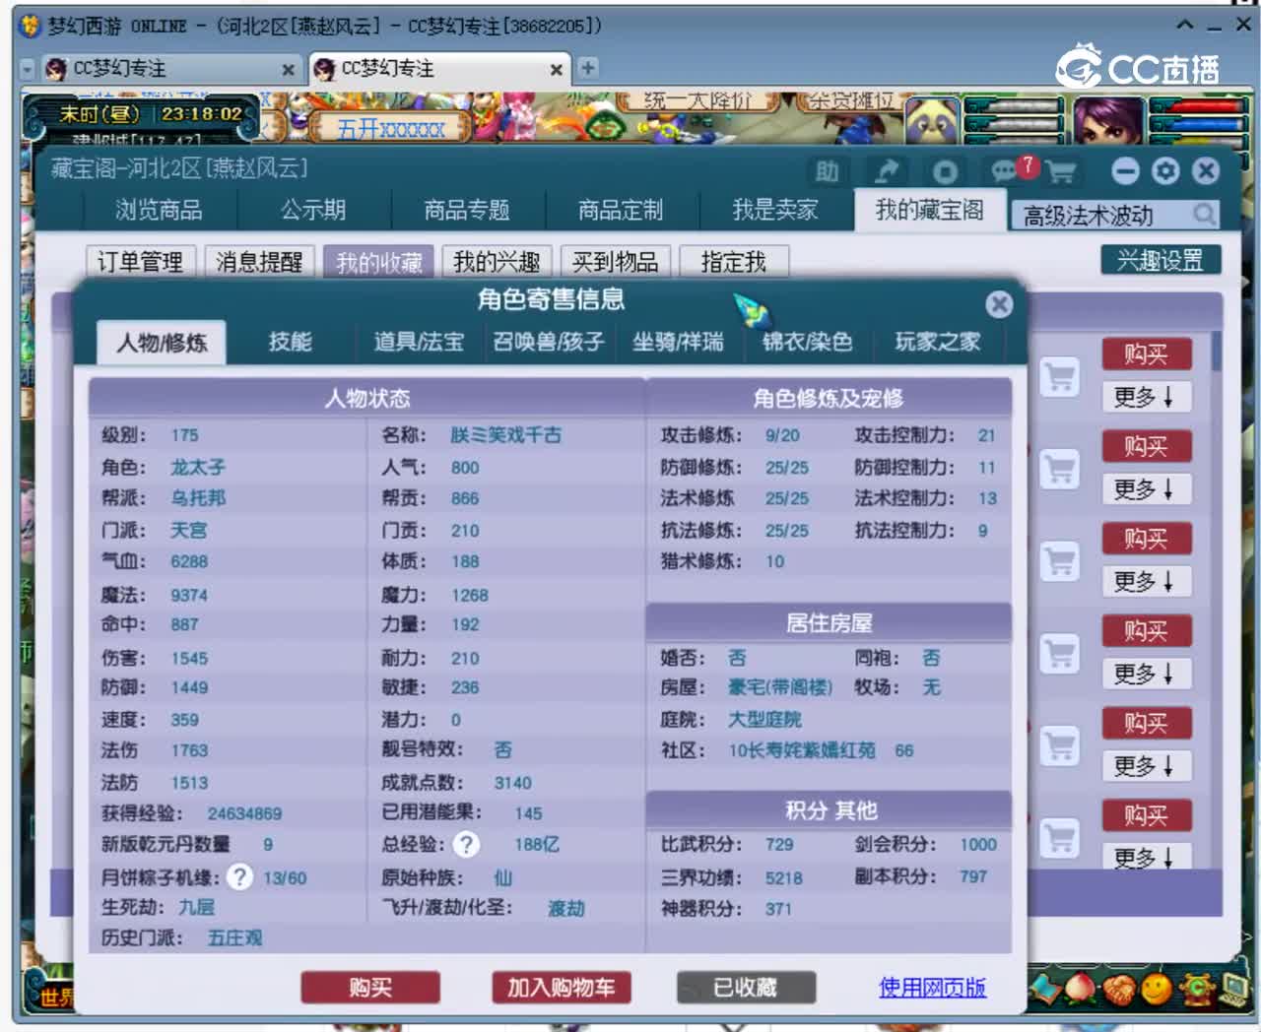This screenshot has height=1032, width=1261.
Task: Click the handshake icon in bottom game bar
Action: 1119,988
